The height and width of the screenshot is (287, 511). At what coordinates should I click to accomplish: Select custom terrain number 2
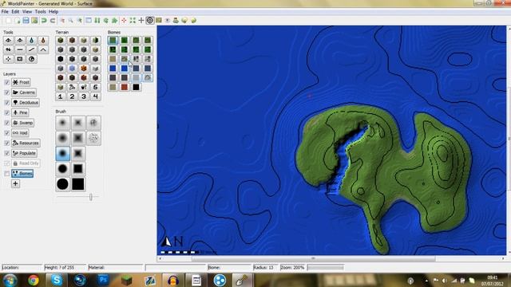(72, 96)
